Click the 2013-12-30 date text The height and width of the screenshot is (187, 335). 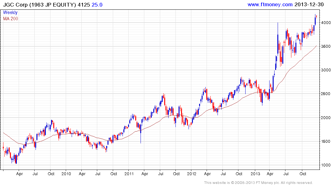tap(309, 4)
